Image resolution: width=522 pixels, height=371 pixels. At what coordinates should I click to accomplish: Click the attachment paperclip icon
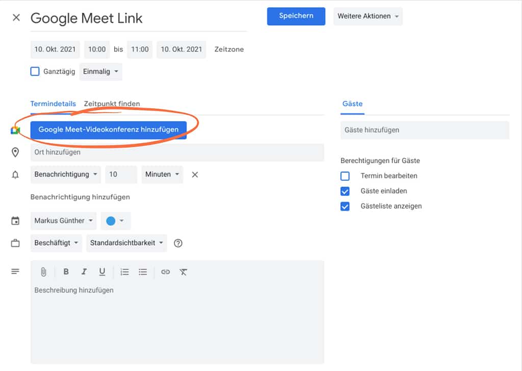pos(44,272)
